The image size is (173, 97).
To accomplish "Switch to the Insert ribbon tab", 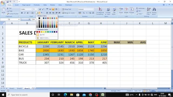I will coord(17,5).
